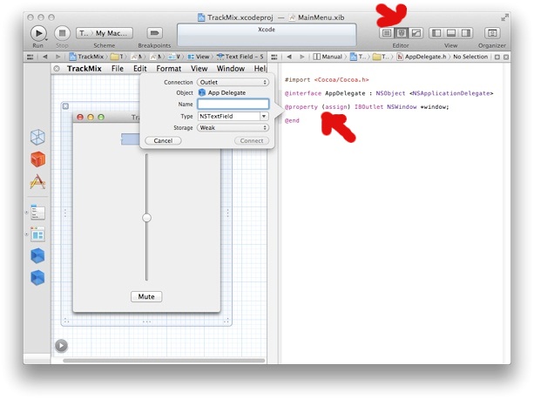The image size is (534, 399).
Task: Click the Run button in the toolbar
Action: click(38, 33)
